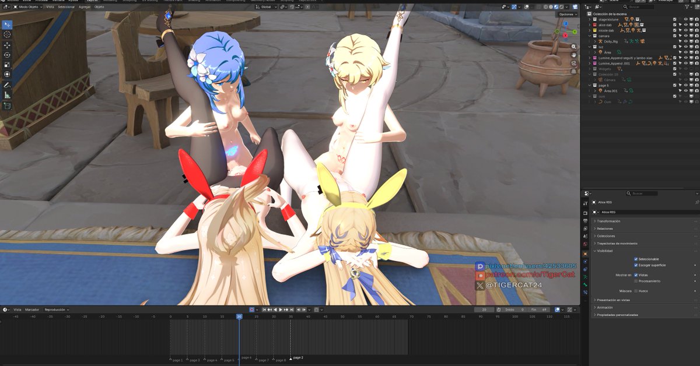Click the Fin end frame field

pyautogui.click(x=538, y=309)
